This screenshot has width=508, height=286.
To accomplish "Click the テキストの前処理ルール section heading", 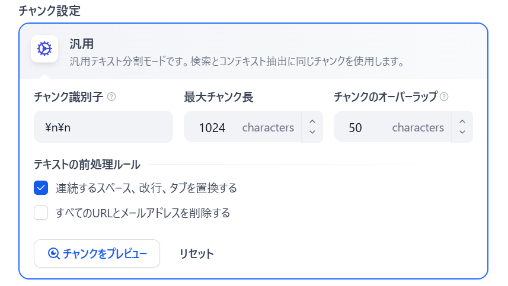I will click(87, 165).
